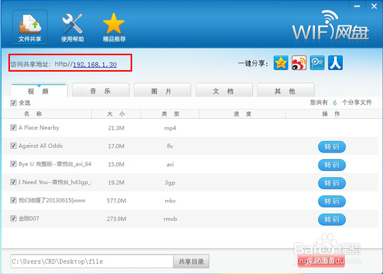Select the file name 金刚007
Image resolution: width=383 pixels, height=274 pixels.
29,218
